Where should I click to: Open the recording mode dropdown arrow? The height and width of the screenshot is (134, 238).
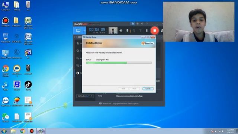point(85,31)
